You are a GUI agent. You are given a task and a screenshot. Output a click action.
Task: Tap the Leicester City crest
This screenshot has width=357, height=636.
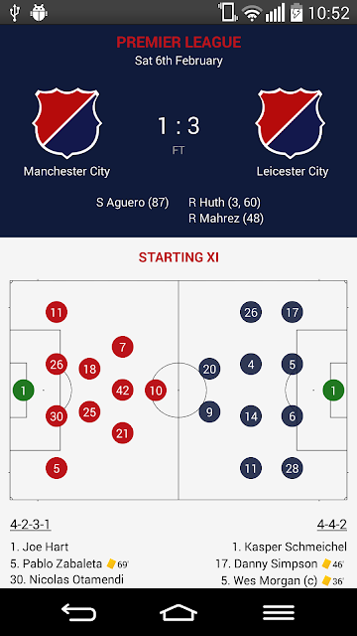coord(291,123)
